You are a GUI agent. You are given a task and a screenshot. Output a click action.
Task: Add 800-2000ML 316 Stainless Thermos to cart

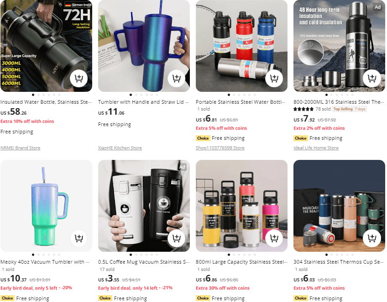371,78
